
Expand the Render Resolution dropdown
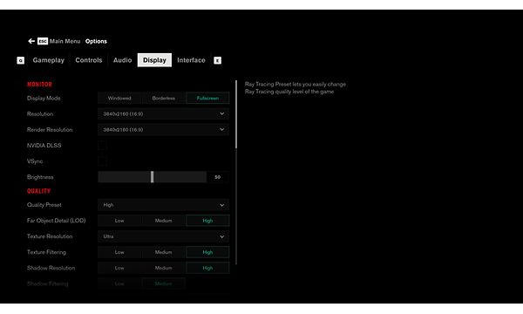pos(164,129)
